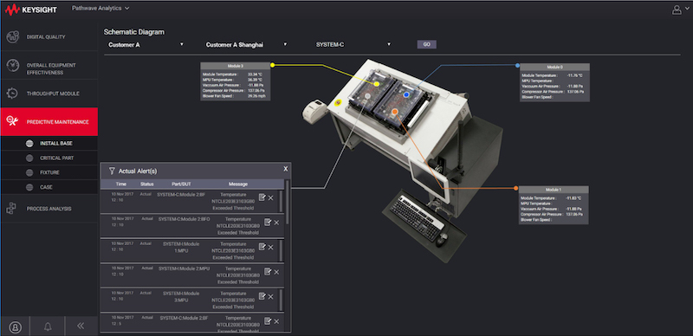This screenshot has height=336, width=693.
Task: Open the profile circle icon in sidebar footer
Action: (x=15, y=326)
